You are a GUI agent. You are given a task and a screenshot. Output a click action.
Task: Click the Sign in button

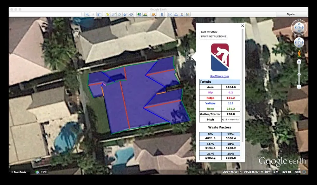click(290, 14)
